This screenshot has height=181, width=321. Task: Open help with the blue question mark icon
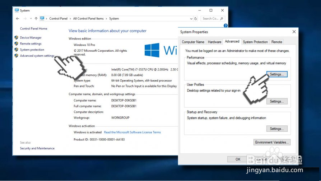tap(225, 25)
